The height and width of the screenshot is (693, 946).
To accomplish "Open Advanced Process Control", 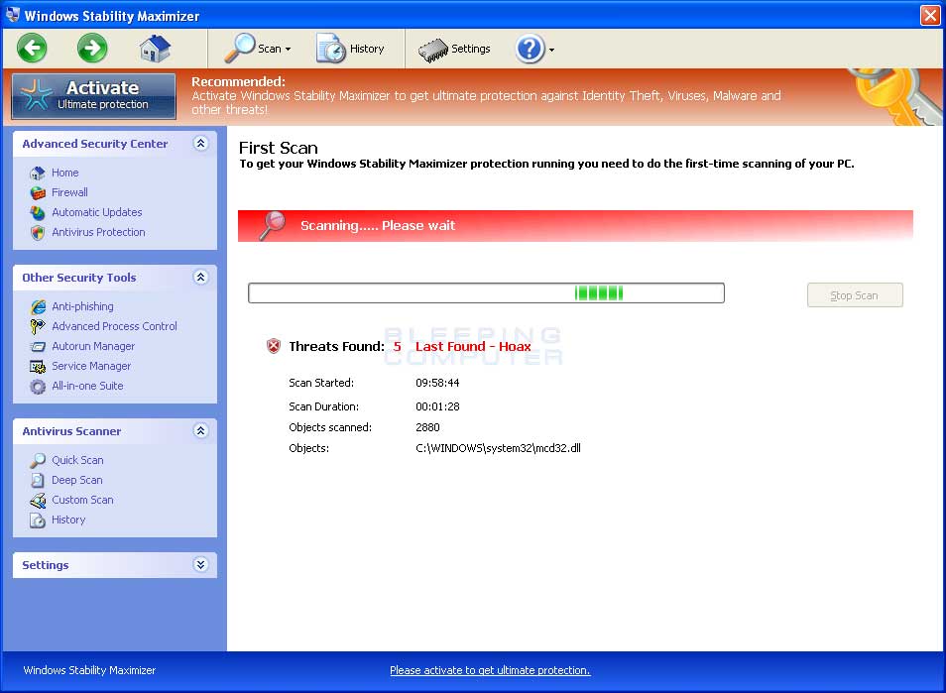I will point(114,326).
